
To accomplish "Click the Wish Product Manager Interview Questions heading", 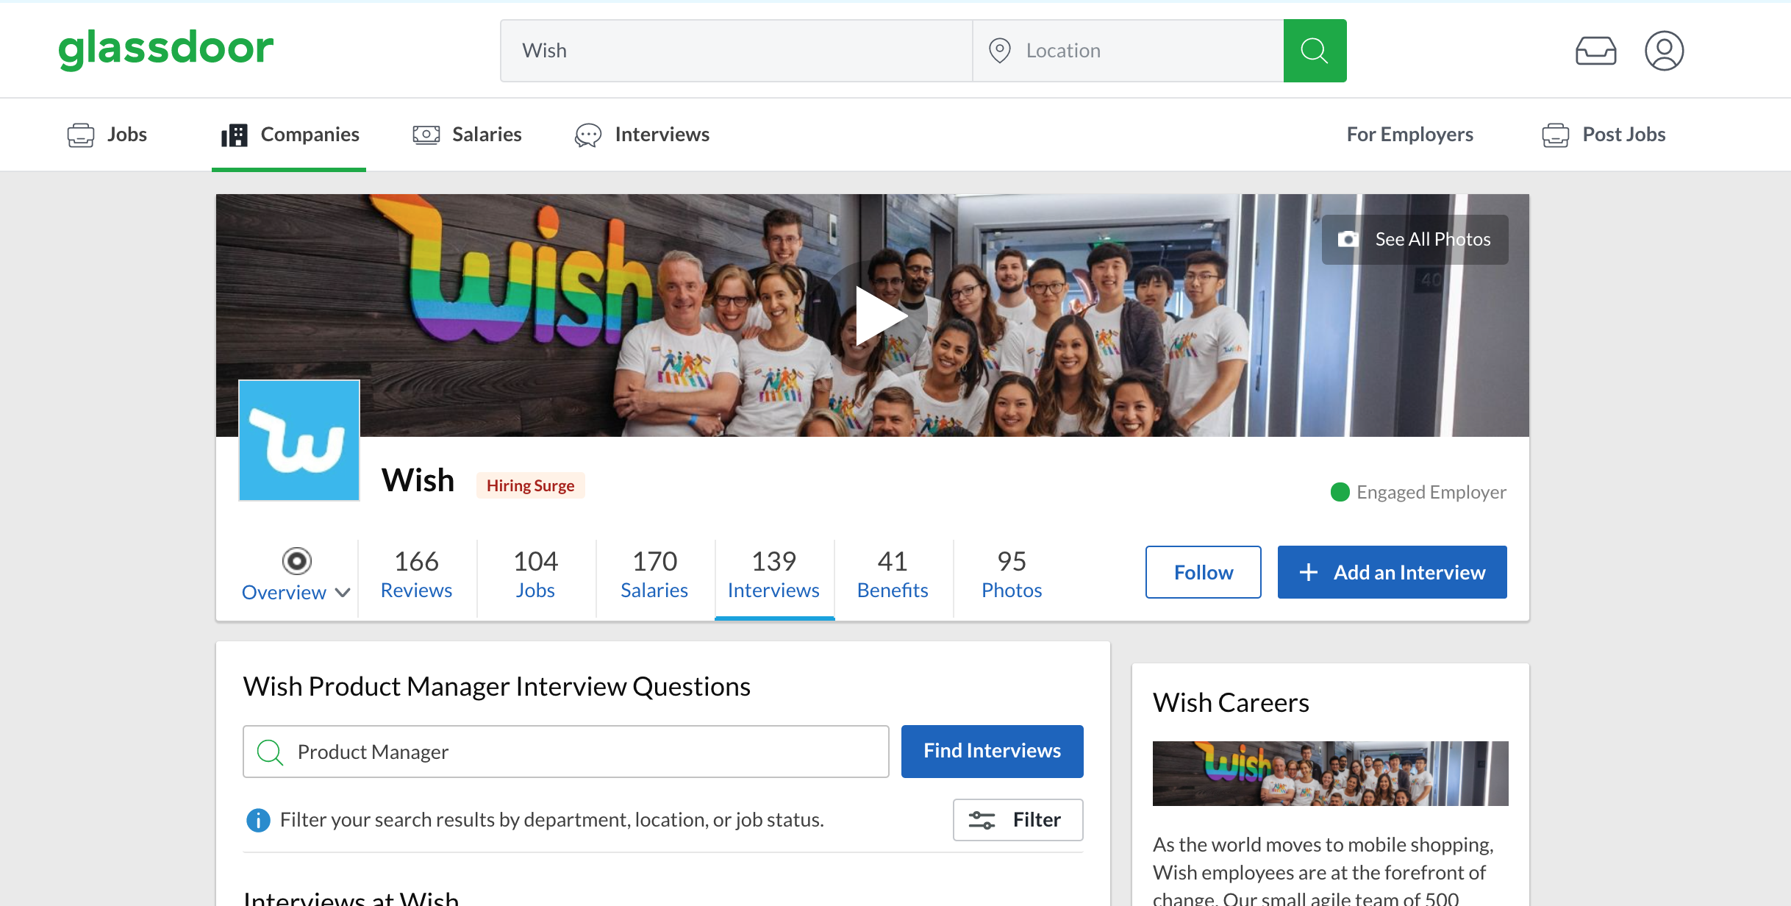I will pyautogui.click(x=497, y=687).
